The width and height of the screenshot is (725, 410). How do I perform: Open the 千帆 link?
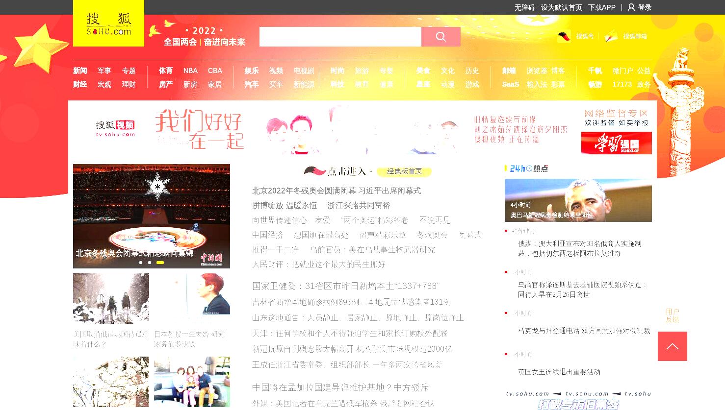595,71
